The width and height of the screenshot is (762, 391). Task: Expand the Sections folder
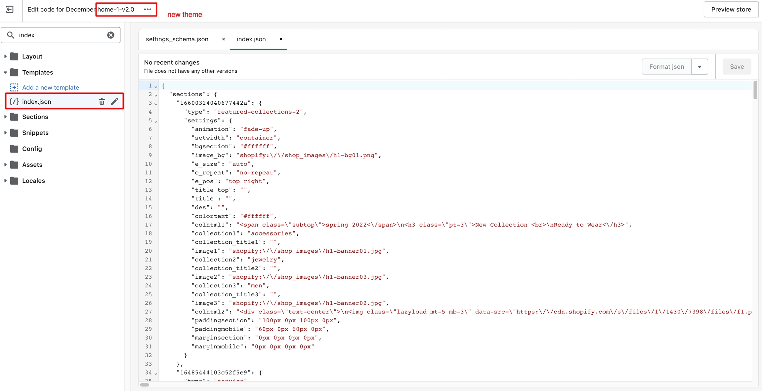coord(5,117)
